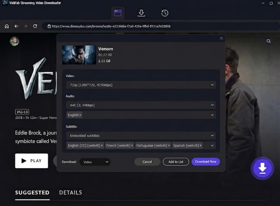Click the URL address bar field
Viewport: 280px width, 206px height.
coord(161,26)
